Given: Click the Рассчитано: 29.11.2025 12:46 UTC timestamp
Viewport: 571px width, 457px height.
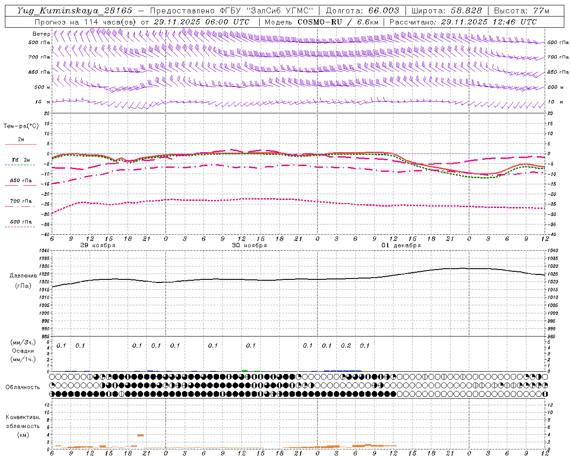Looking at the screenshot, I should (x=463, y=22).
